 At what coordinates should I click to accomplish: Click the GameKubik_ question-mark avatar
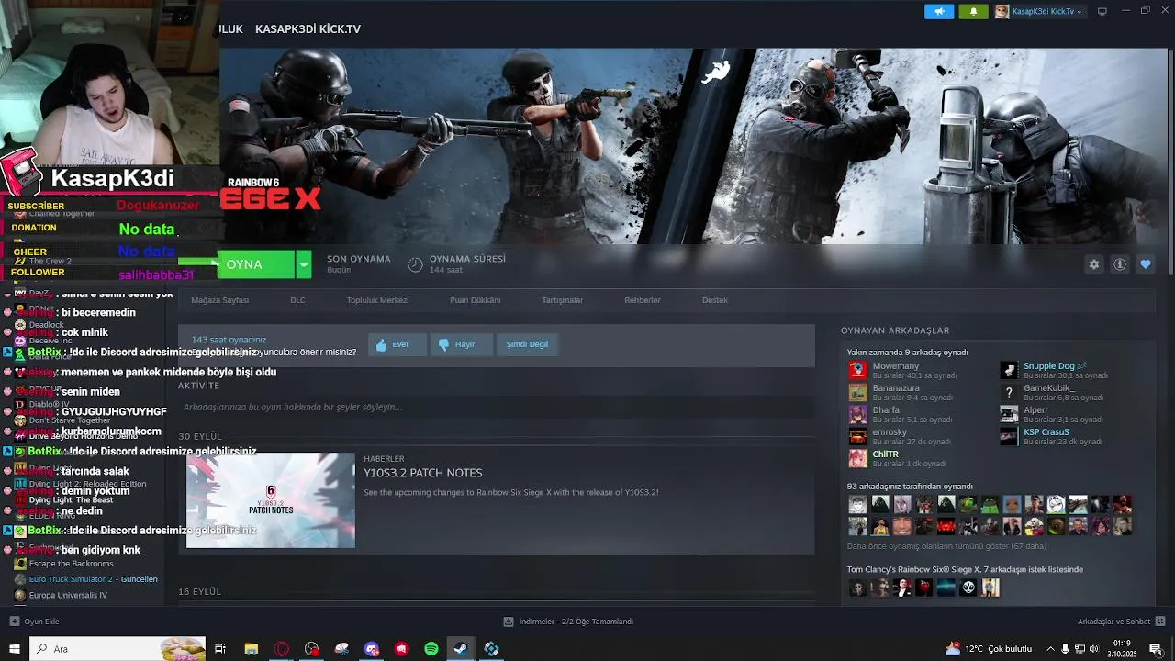click(1009, 392)
